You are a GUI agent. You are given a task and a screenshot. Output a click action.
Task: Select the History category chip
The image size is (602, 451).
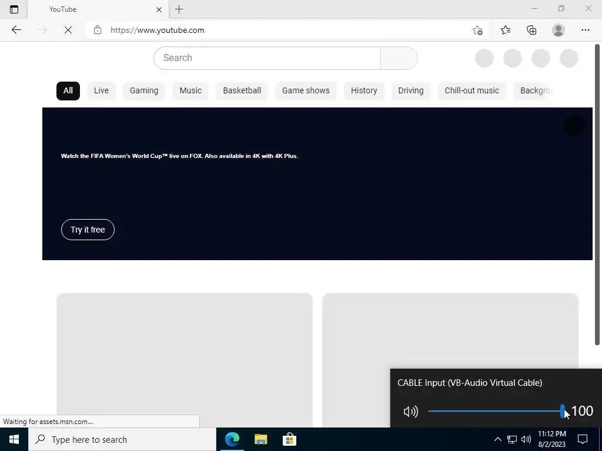[364, 91]
